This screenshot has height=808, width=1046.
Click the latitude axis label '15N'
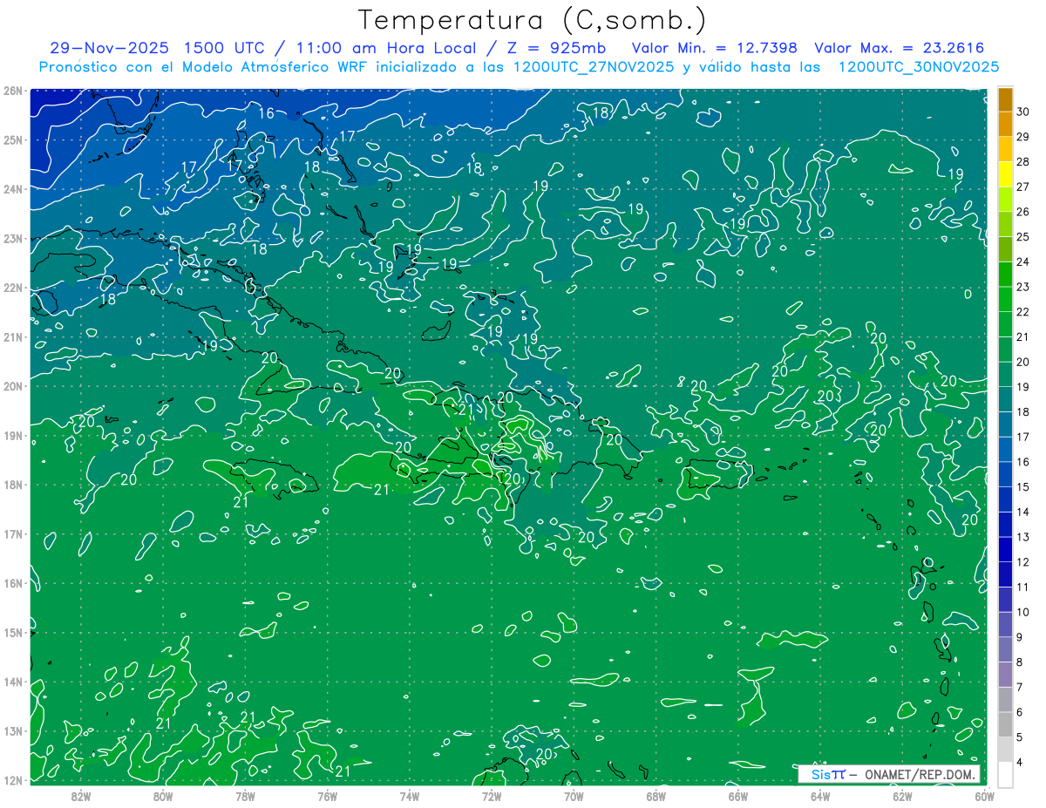pyautogui.click(x=12, y=633)
